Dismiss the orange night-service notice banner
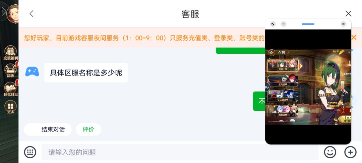Viewport: 362px width, 163px height. coord(354,38)
